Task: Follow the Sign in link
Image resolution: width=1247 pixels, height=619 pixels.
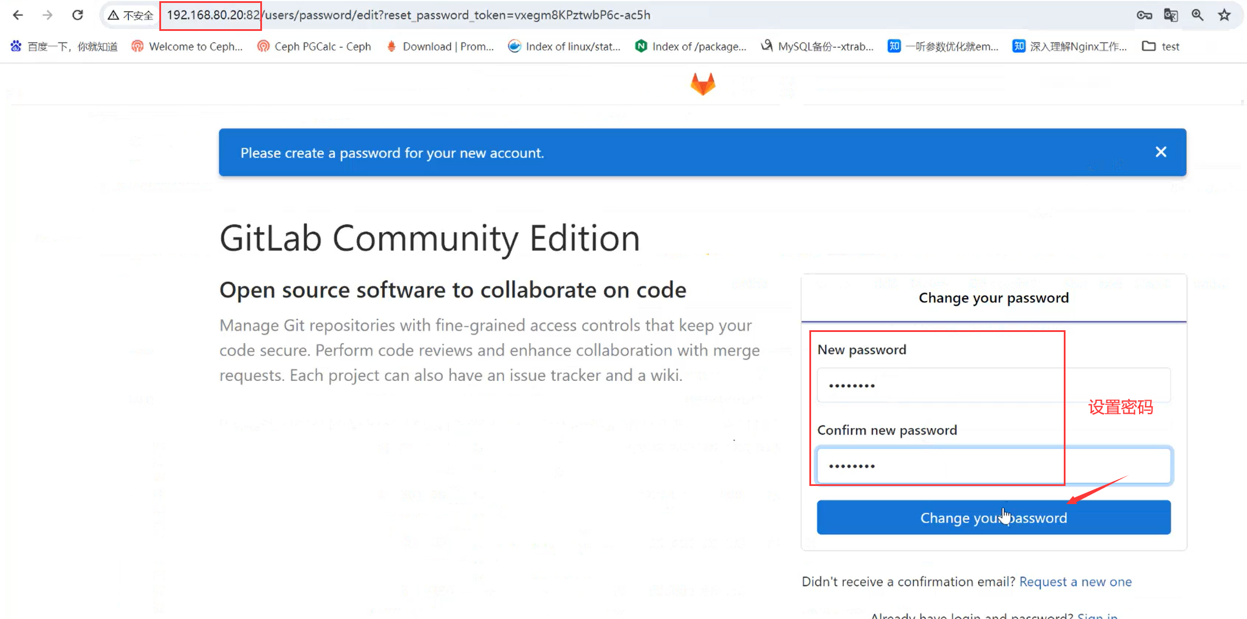Action: [1097, 615]
